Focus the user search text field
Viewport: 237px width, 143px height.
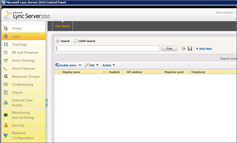tap(108, 49)
